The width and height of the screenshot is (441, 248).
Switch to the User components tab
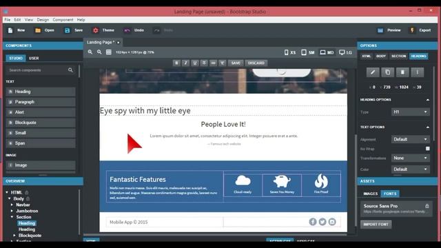pos(34,58)
